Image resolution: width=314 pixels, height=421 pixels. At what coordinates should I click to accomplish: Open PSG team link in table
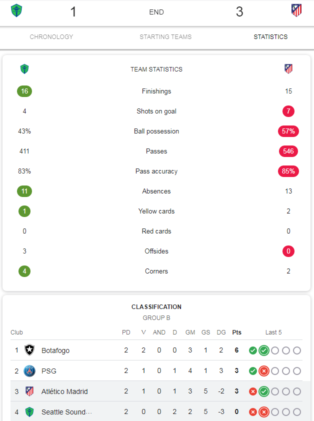49,371
